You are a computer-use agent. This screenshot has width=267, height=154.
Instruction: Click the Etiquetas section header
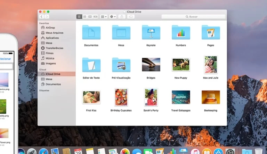(x=44, y=90)
